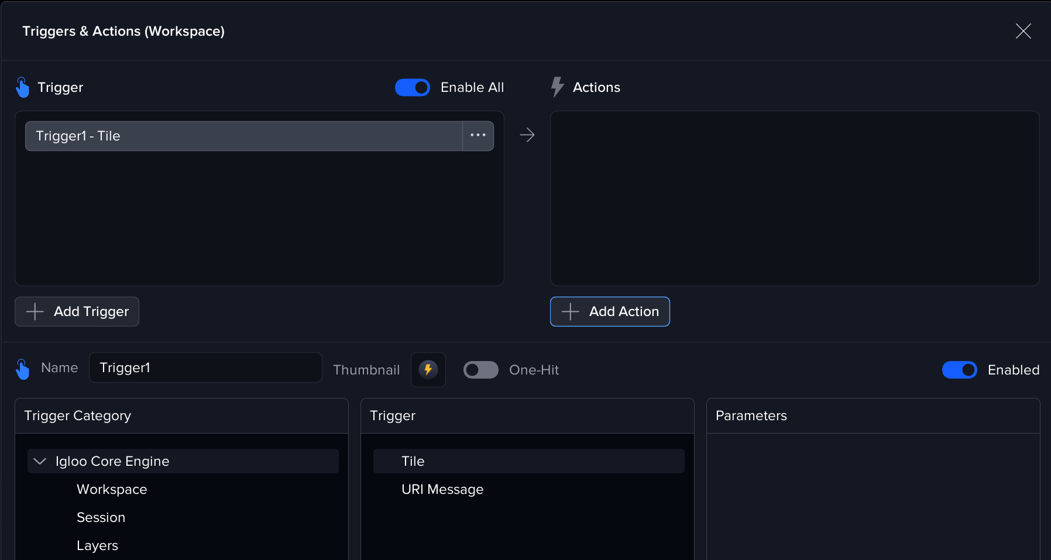The height and width of the screenshot is (560, 1051).
Task: Choose the Tile trigger option
Action: (413, 461)
